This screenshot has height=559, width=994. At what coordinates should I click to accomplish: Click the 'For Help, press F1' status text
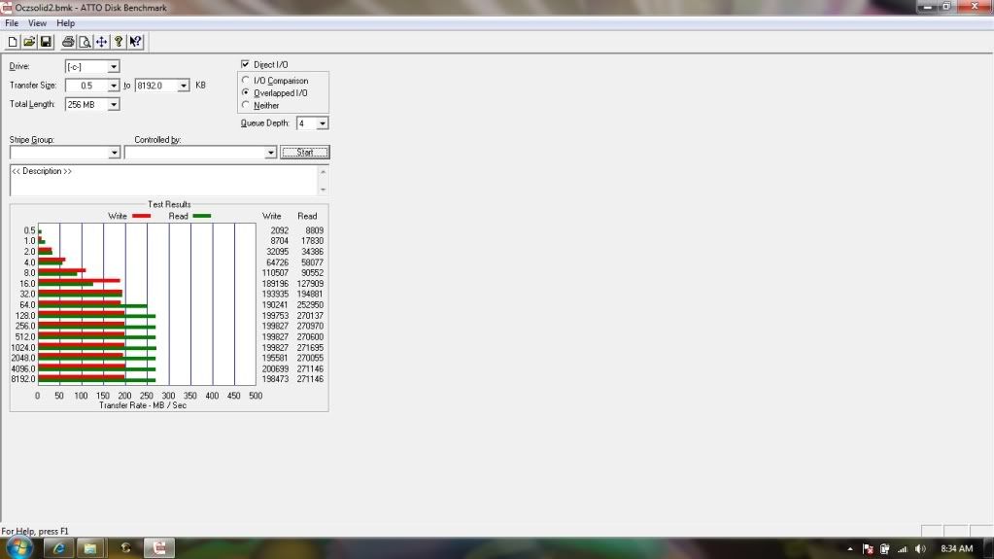[x=35, y=532]
